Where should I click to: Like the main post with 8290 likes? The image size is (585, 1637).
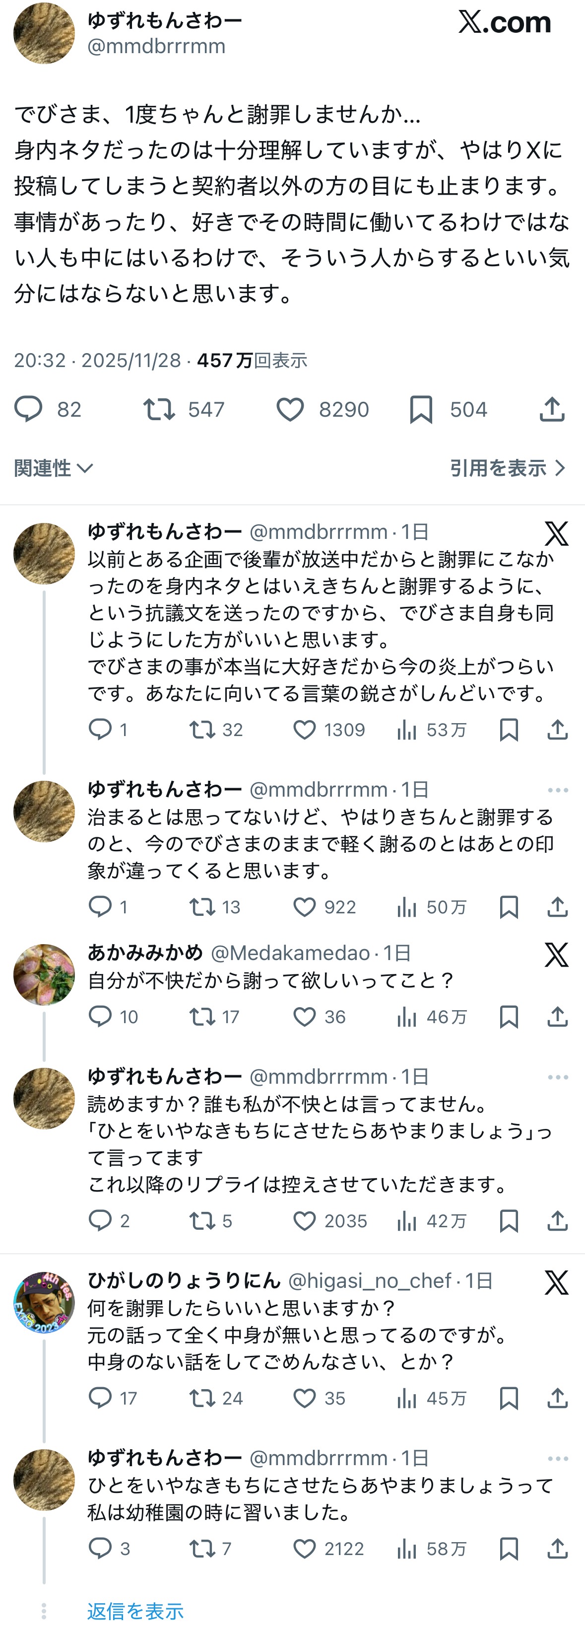290,410
